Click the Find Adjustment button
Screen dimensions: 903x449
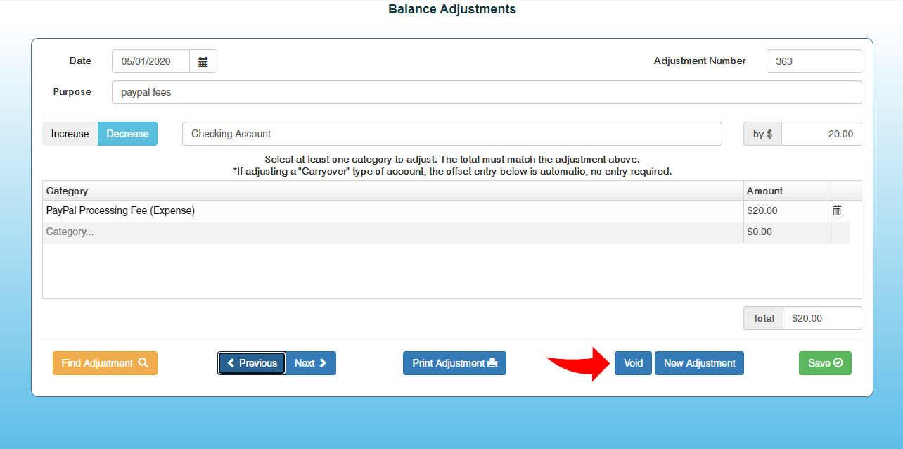[x=105, y=363]
